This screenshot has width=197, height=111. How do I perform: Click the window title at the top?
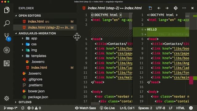(98, 2)
